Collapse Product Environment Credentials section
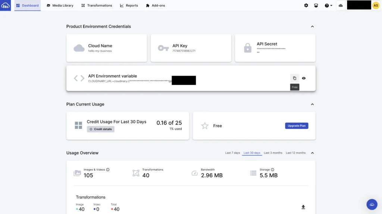Screen dimensions: 382x214 tap(312, 26)
